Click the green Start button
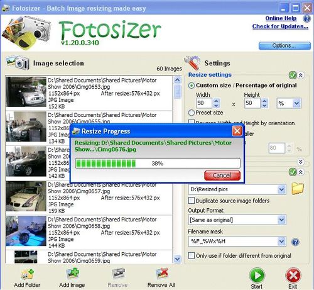This screenshot has width=314, height=290. pyautogui.click(x=257, y=276)
